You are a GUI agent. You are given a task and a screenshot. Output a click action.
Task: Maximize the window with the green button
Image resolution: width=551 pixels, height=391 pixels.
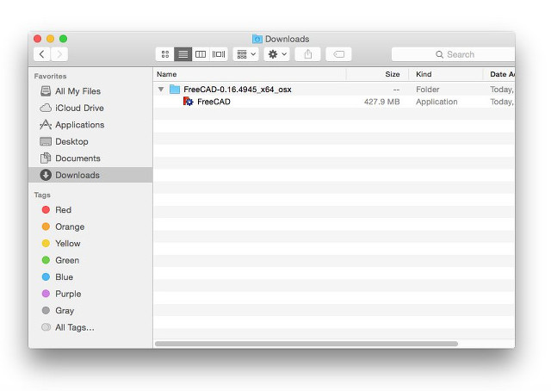coord(63,39)
